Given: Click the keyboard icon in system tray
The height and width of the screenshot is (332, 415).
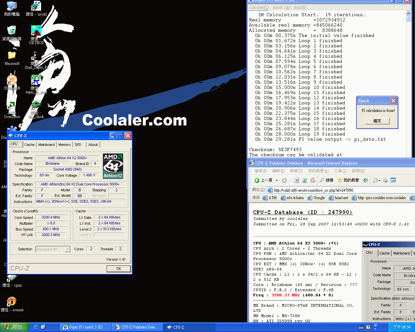Looking at the screenshot, I should (x=361, y=327).
